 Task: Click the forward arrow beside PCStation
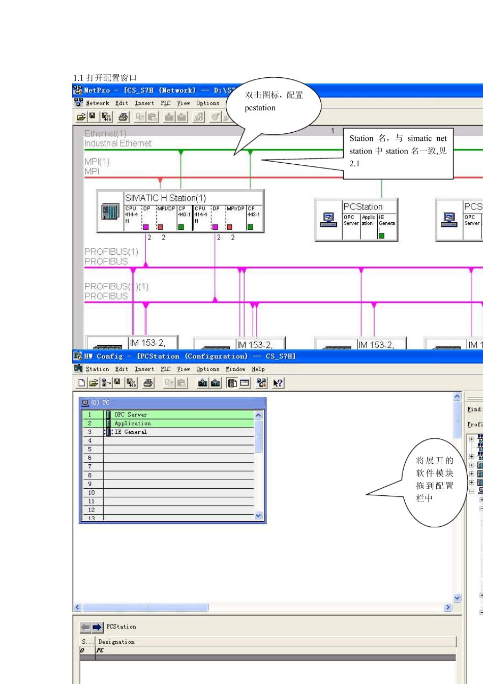[97, 627]
